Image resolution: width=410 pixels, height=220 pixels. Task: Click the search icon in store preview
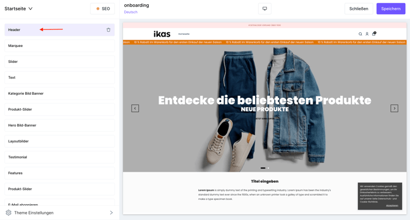[360, 34]
